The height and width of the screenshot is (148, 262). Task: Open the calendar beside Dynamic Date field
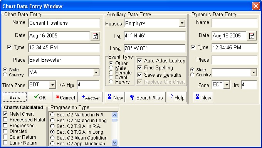[x=252, y=35]
